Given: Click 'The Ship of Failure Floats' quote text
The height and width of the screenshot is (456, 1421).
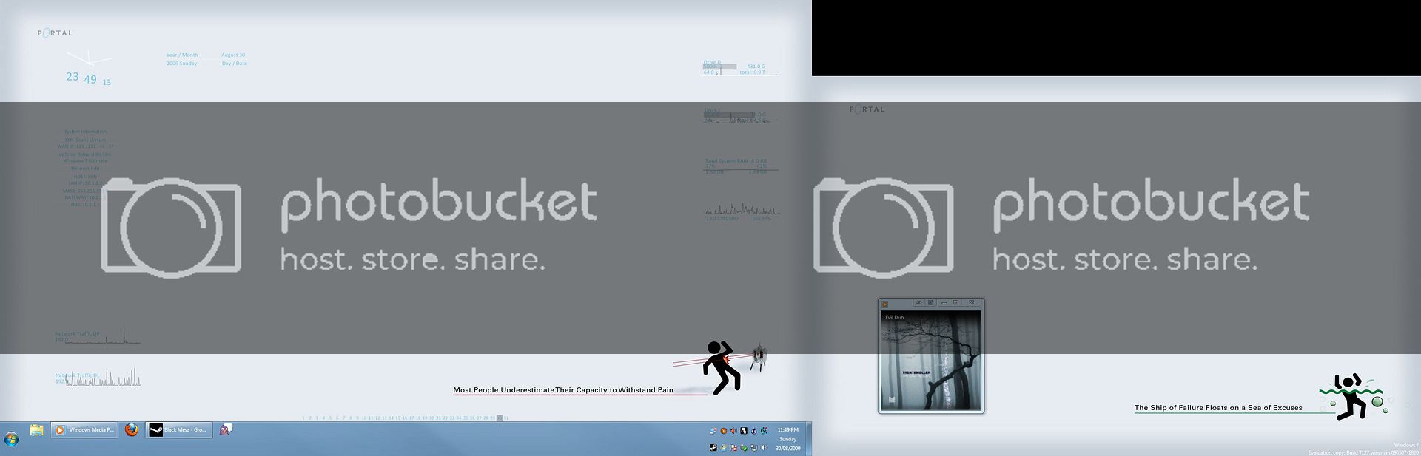Looking at the screenshot, I should click(1218, 407).
